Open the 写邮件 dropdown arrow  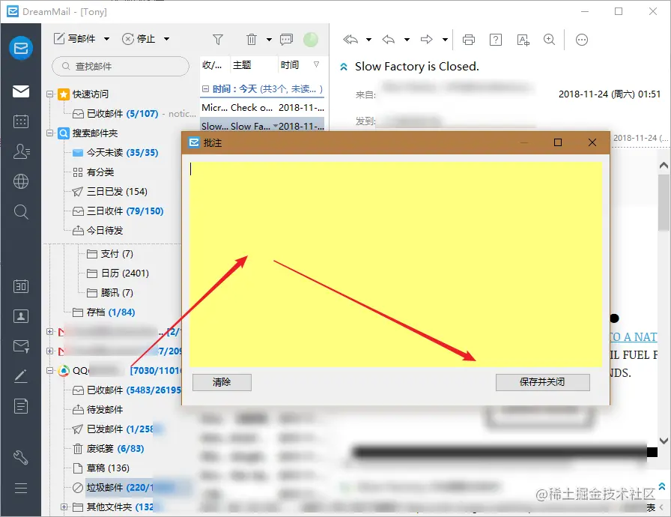106,39
